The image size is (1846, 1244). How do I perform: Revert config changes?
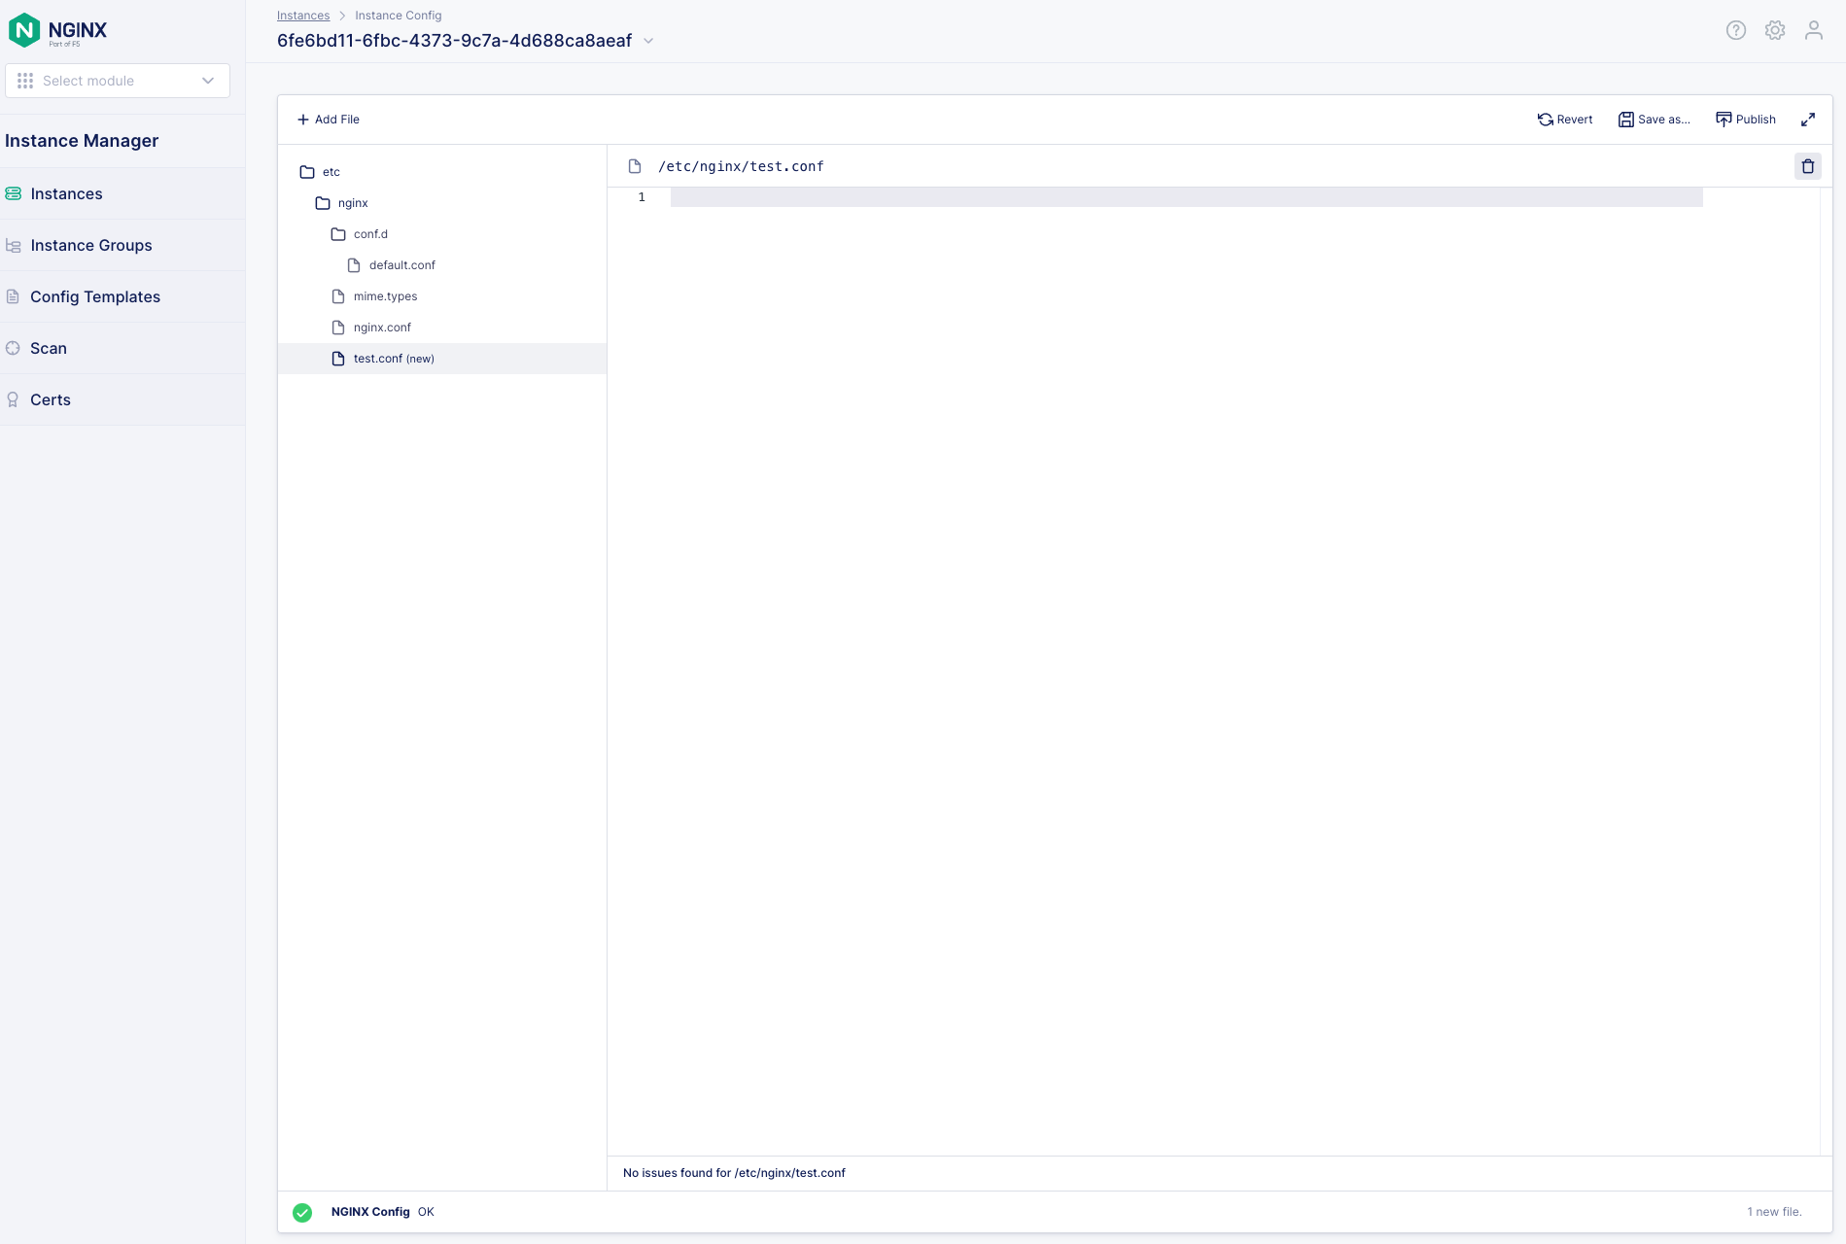[x=1565, y=120]
